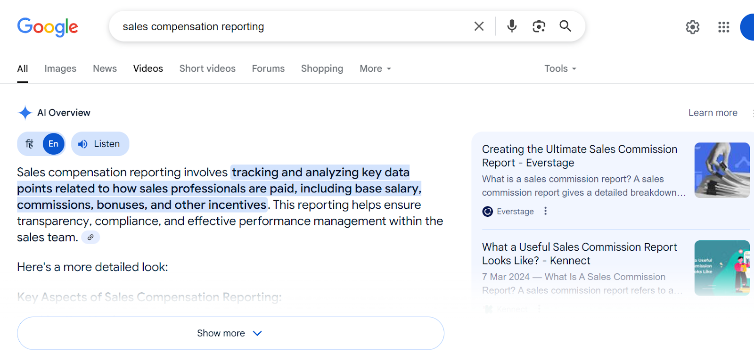Viewport: 754px width, 354px height.
Task: Switch to News tab
Action: [x=105, y=69]
